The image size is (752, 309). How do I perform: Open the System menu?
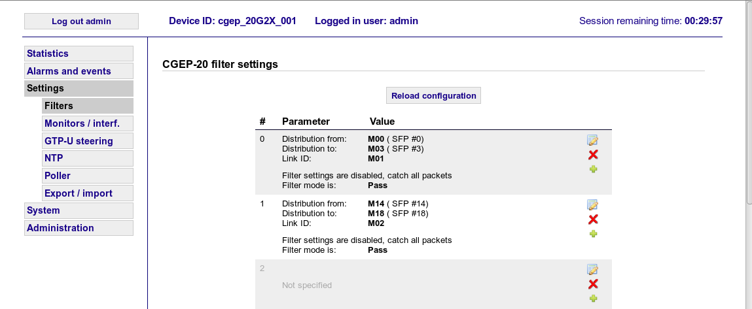pyautogui.click(x=79, y=210)
